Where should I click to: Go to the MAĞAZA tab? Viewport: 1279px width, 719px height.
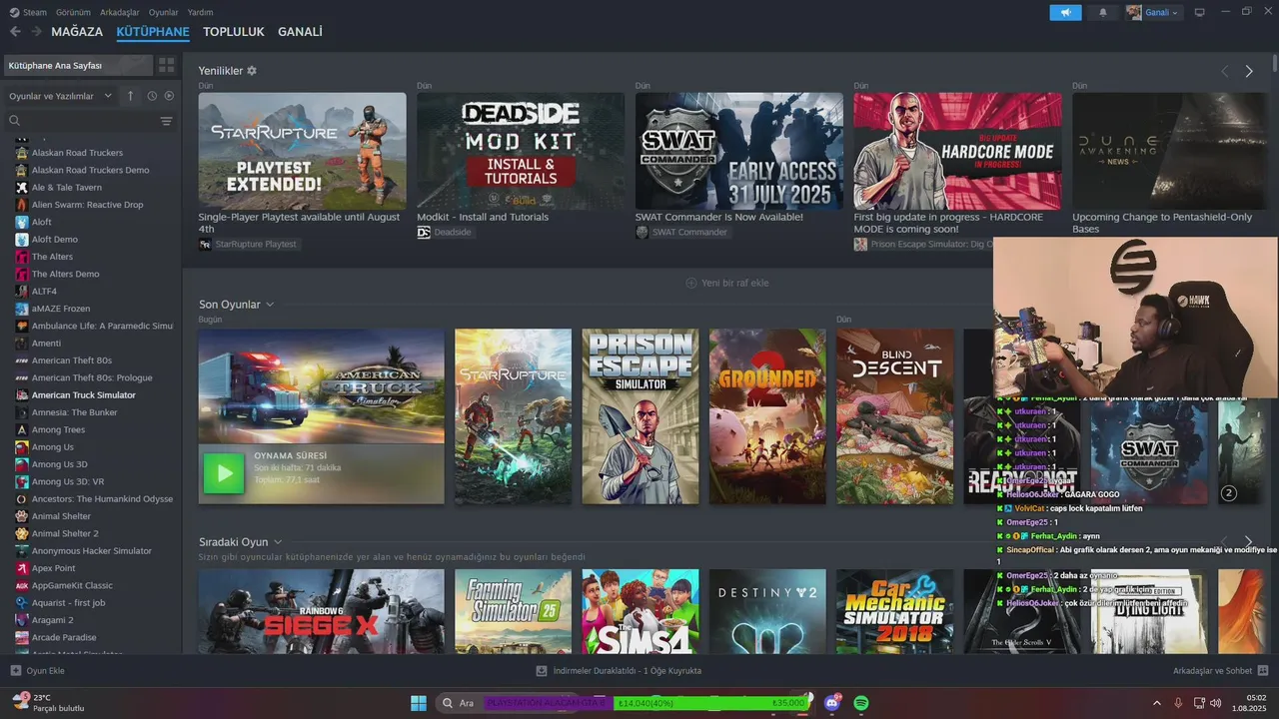77,32
